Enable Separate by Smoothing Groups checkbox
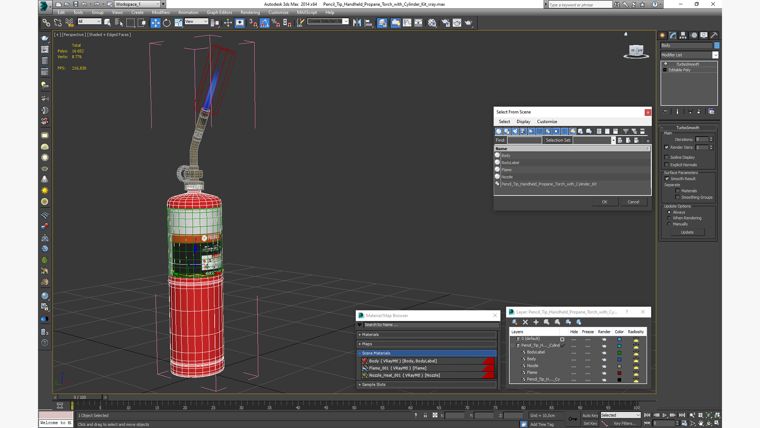 tap(678, 197)
